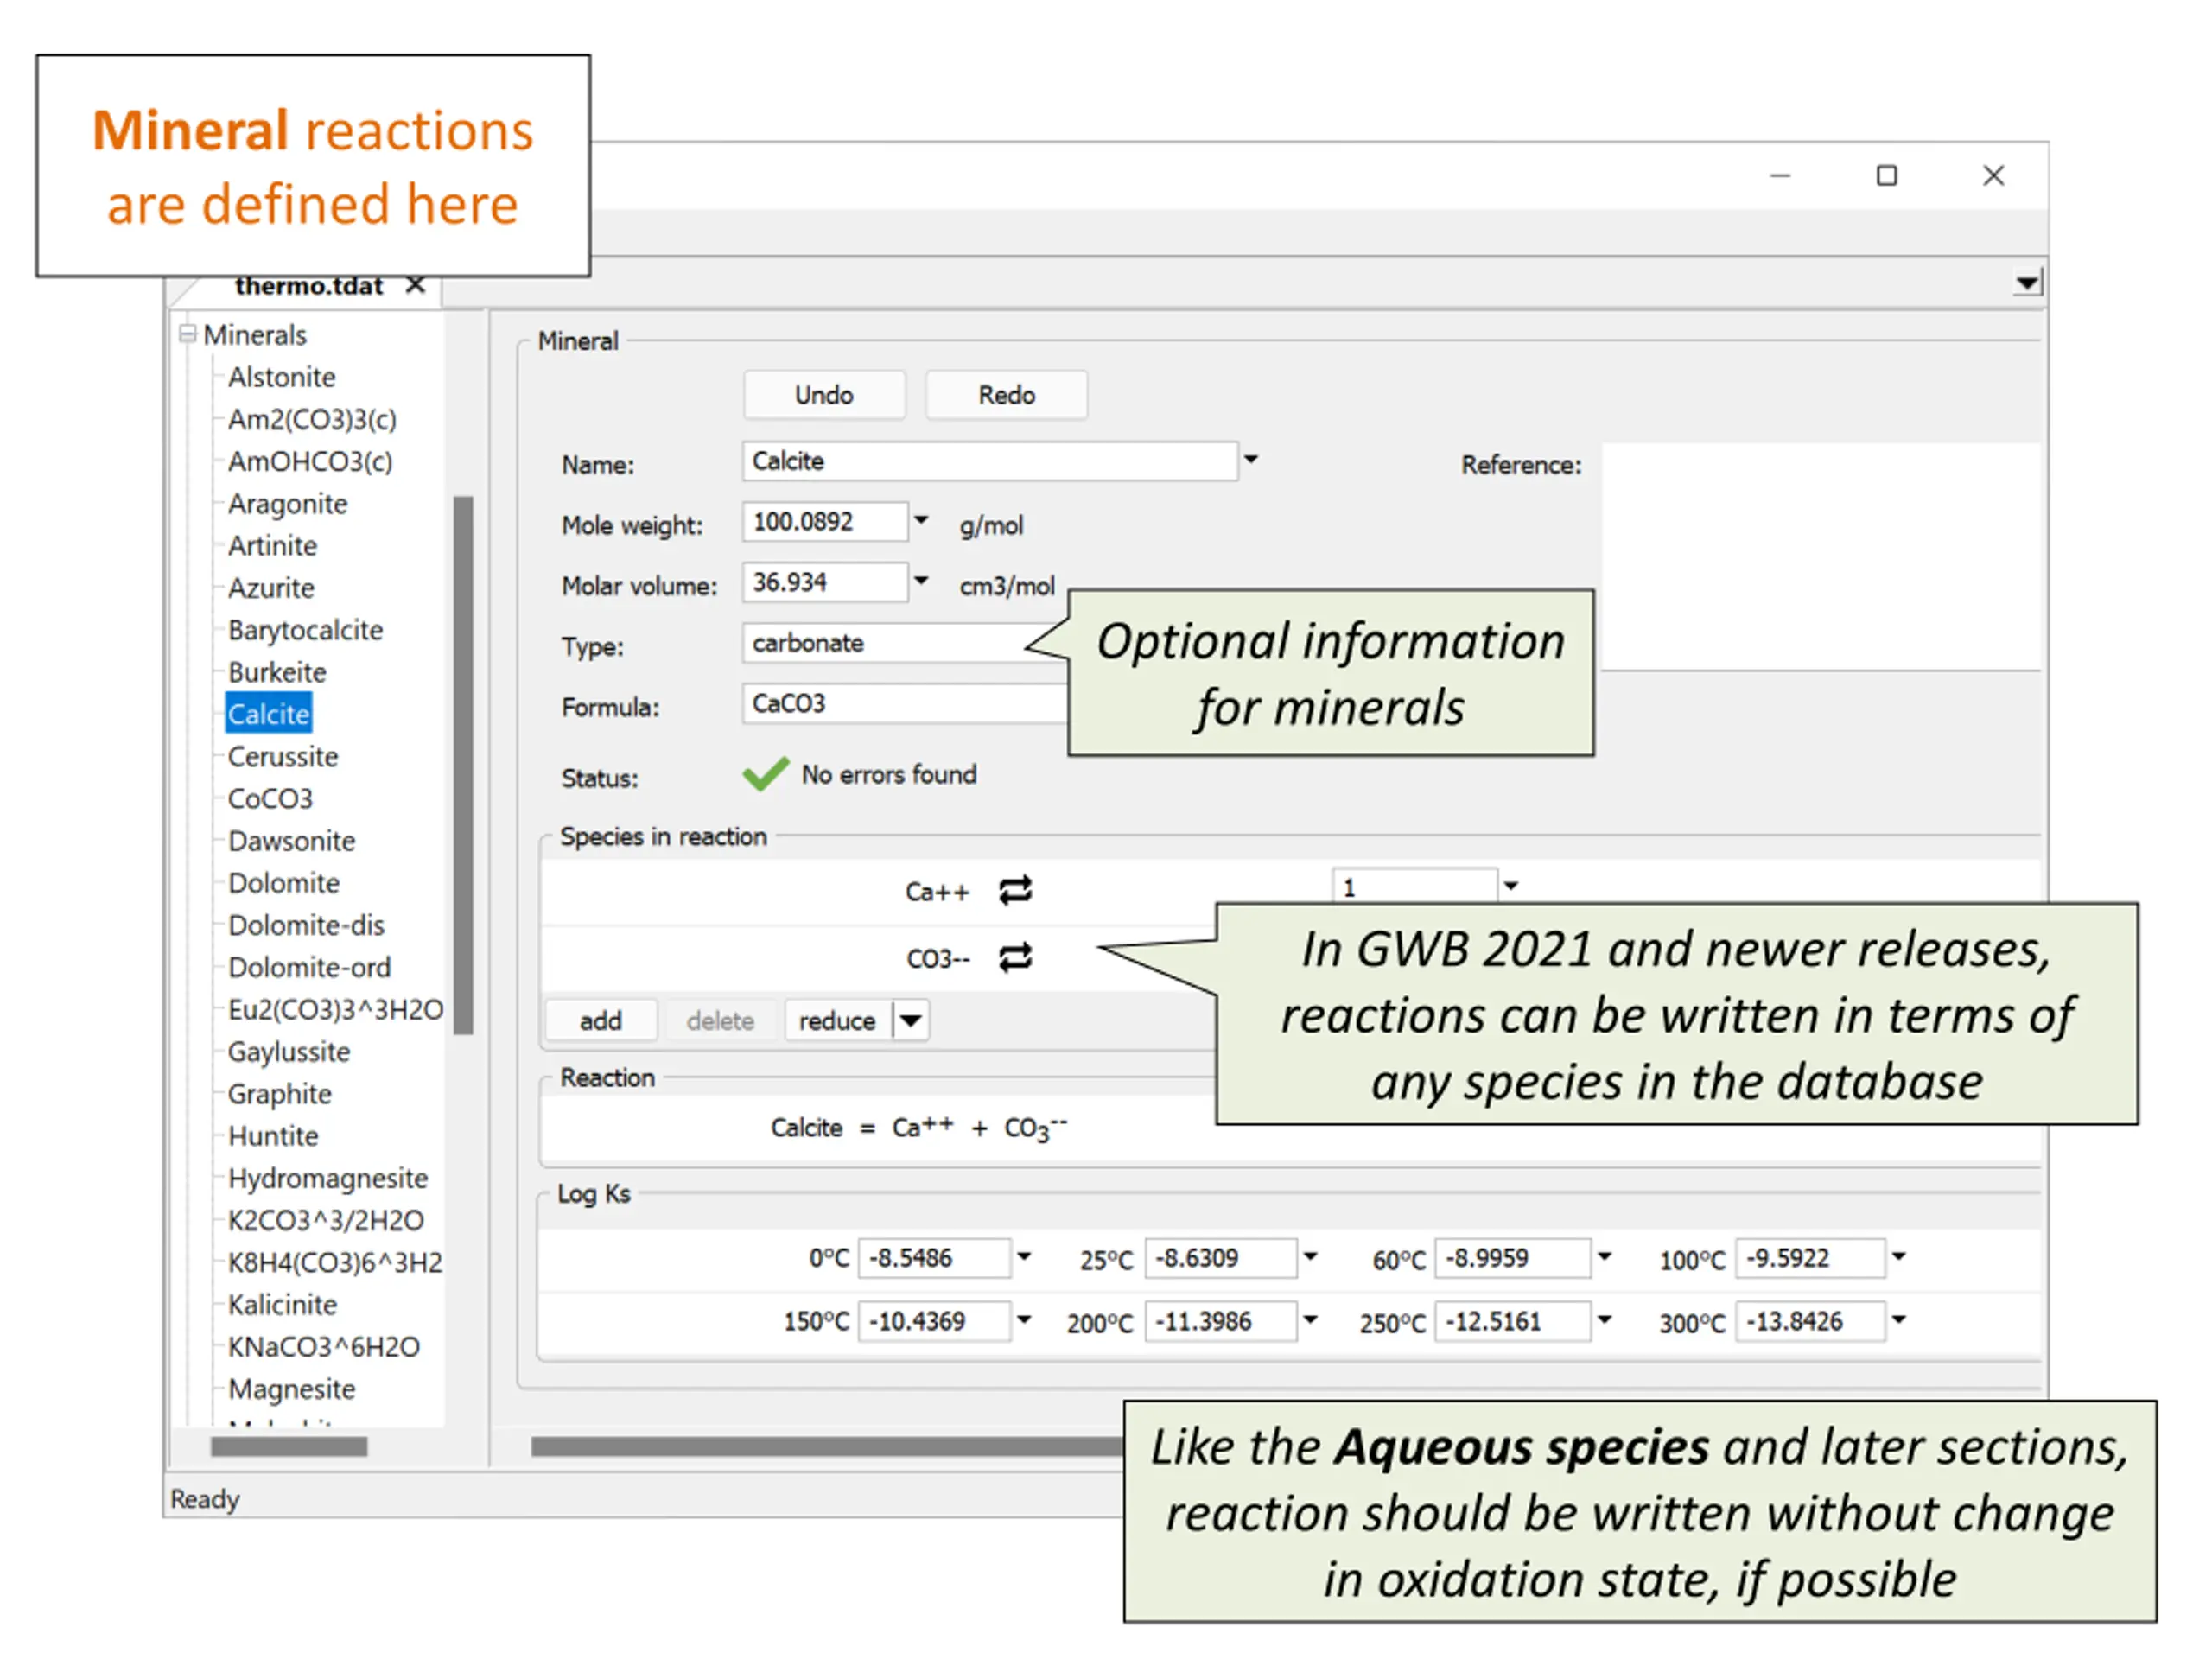Select the thermo.tdat tab

(309, 286)
